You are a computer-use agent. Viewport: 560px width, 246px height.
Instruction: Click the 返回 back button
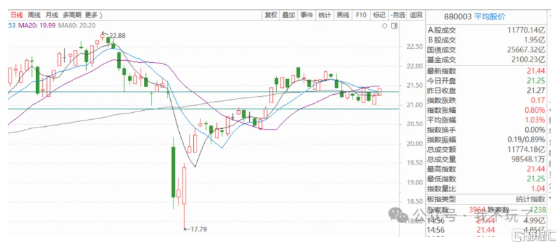click(416, 15)
